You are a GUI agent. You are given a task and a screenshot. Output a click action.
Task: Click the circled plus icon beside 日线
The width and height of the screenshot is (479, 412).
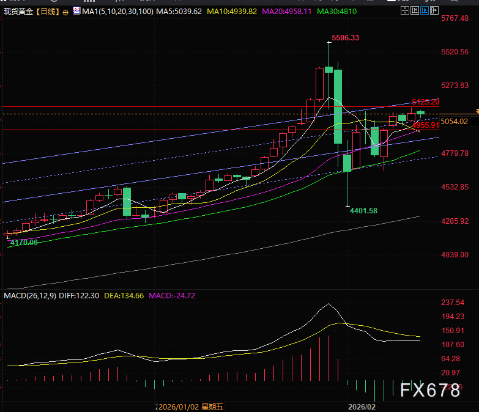pyautogui.click(x=65, y=11)
